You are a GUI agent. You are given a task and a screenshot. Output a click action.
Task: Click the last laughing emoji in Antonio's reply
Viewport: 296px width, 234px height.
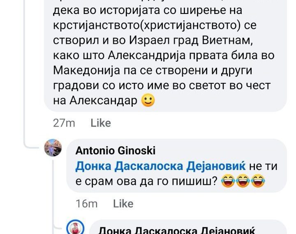coord(258,181)
